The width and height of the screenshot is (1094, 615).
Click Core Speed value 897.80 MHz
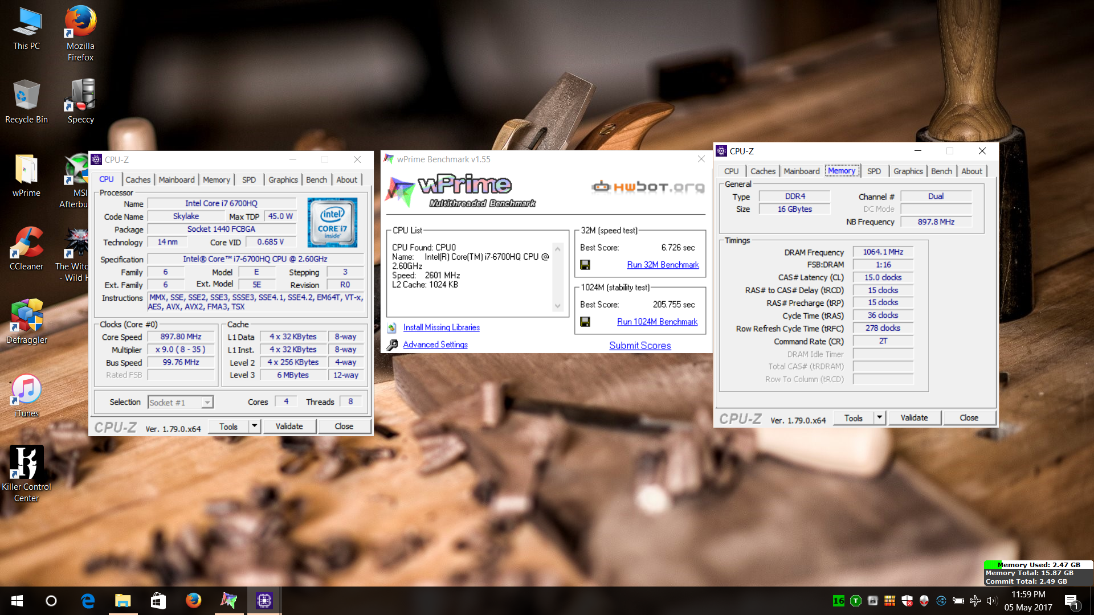click(x=181, y=337)
